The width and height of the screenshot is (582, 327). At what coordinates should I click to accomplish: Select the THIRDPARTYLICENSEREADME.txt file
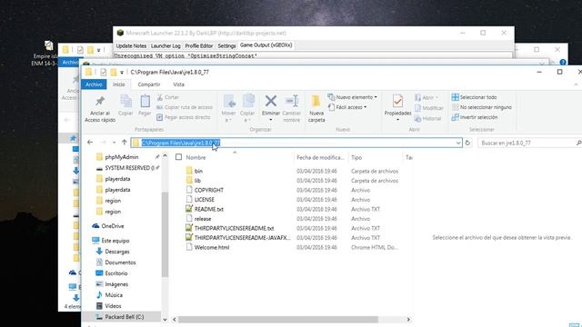pos(234,228)
